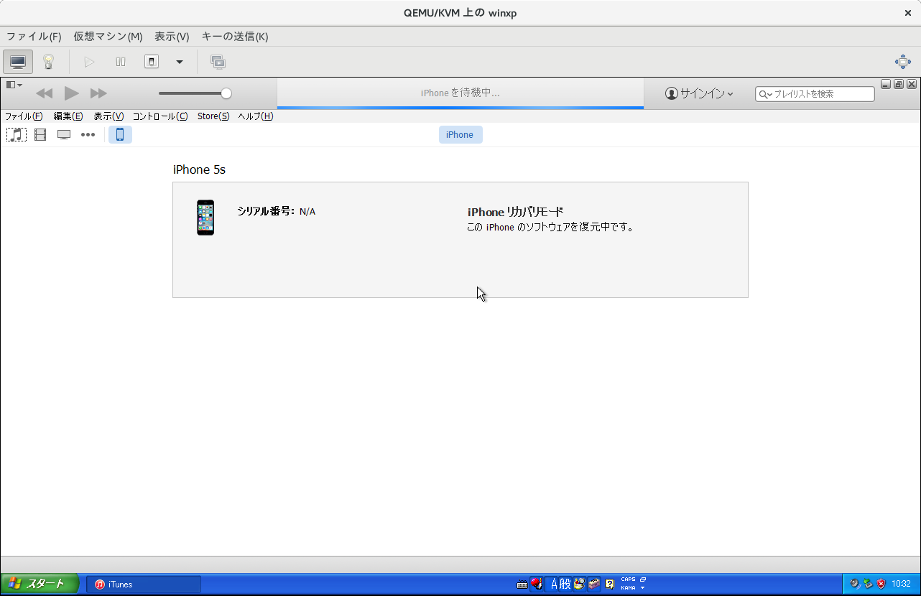Open the language bar options small arrow
This screenshot has height=596, width=921.
pos(643,588)
